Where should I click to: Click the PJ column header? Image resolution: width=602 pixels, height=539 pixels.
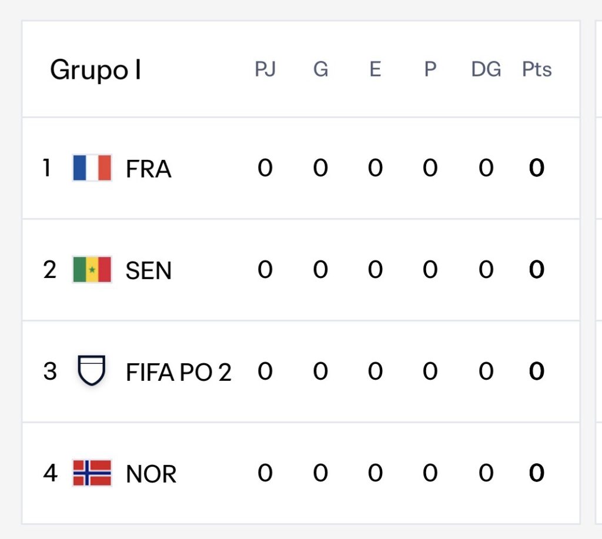click(x=265, y=69)
